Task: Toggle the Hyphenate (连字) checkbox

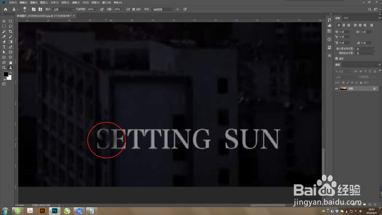Action: click(x=337, y=58)
